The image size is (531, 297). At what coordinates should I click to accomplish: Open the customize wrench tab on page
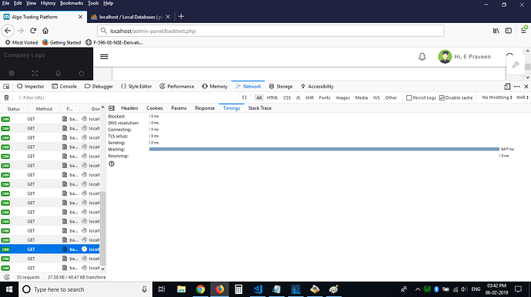(516, 64)
